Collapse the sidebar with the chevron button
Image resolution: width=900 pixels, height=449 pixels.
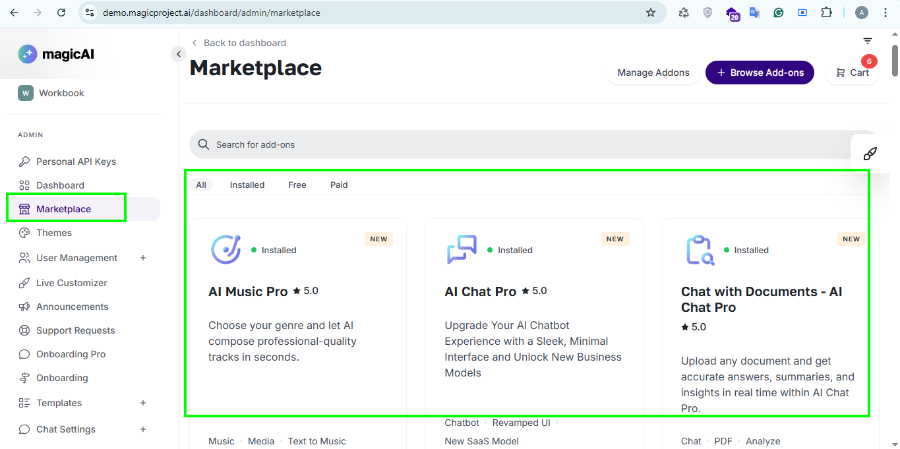point(179,54)
